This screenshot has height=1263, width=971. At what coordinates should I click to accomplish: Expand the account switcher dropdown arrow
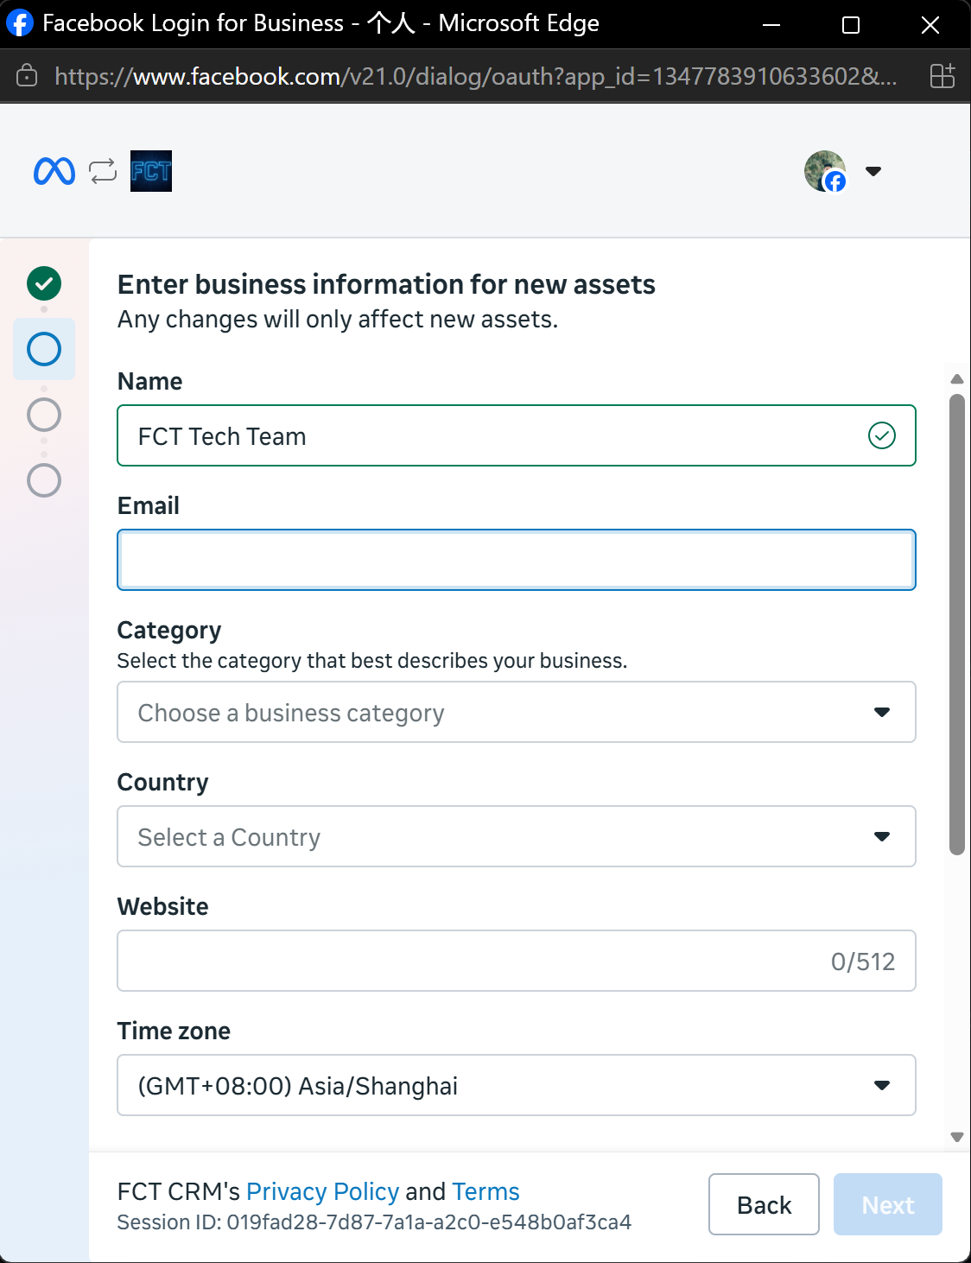[873, 171]
